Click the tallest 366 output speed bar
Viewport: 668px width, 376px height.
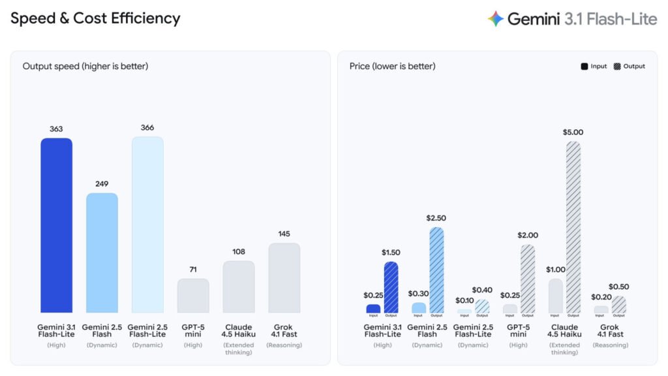pos(147,225)
